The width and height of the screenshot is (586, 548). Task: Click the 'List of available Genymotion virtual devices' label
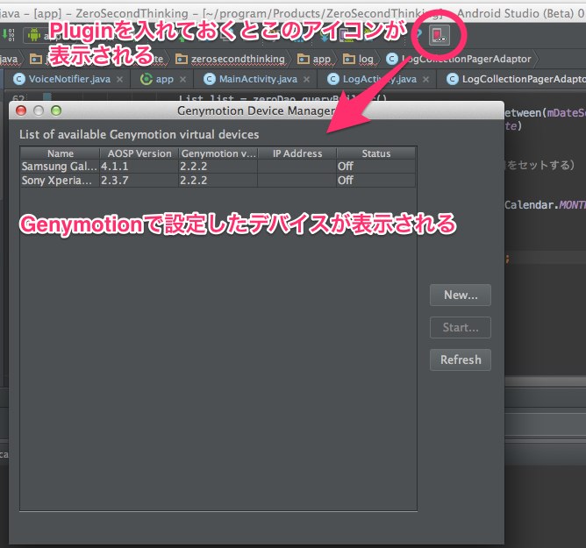[x=139, y=134]
